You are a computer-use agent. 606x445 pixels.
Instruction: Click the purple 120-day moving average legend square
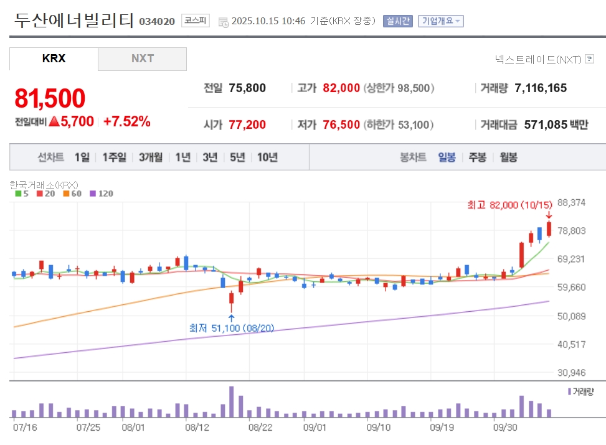(x=92, y=194)
